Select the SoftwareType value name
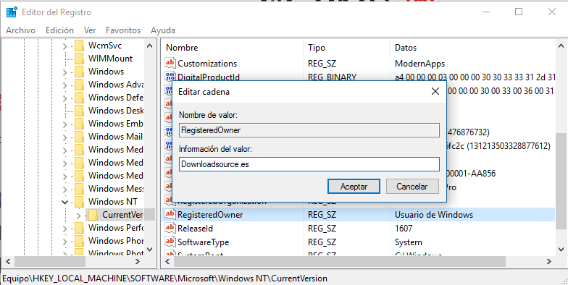Screen dimensions: 568x285 coord(203,242)
